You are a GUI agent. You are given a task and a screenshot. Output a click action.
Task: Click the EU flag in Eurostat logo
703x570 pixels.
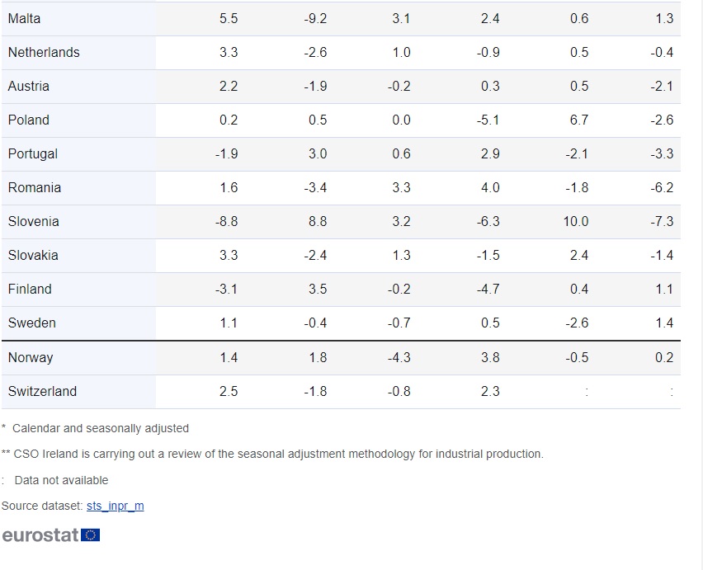[x=91, y=535]
